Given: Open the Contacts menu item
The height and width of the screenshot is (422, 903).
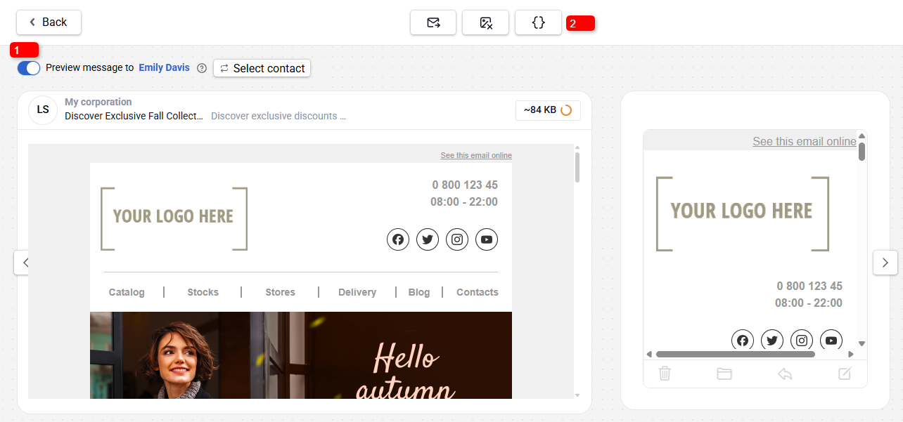Looking at the screenshot, I should tap(478, 292).
